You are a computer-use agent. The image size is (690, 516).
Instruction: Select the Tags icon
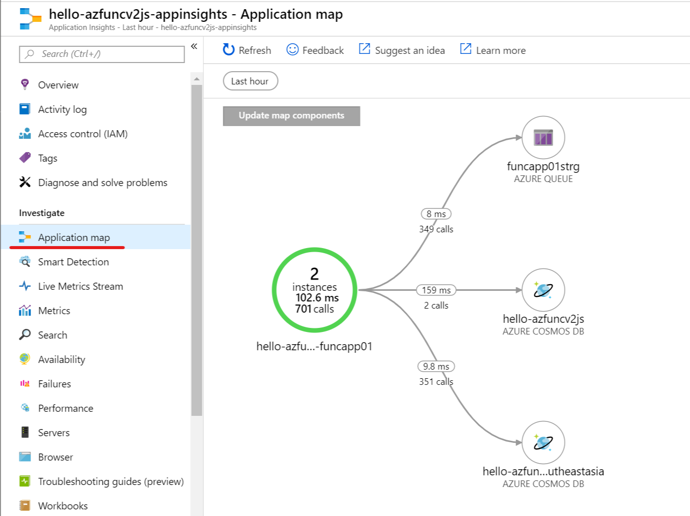[24, 158]
